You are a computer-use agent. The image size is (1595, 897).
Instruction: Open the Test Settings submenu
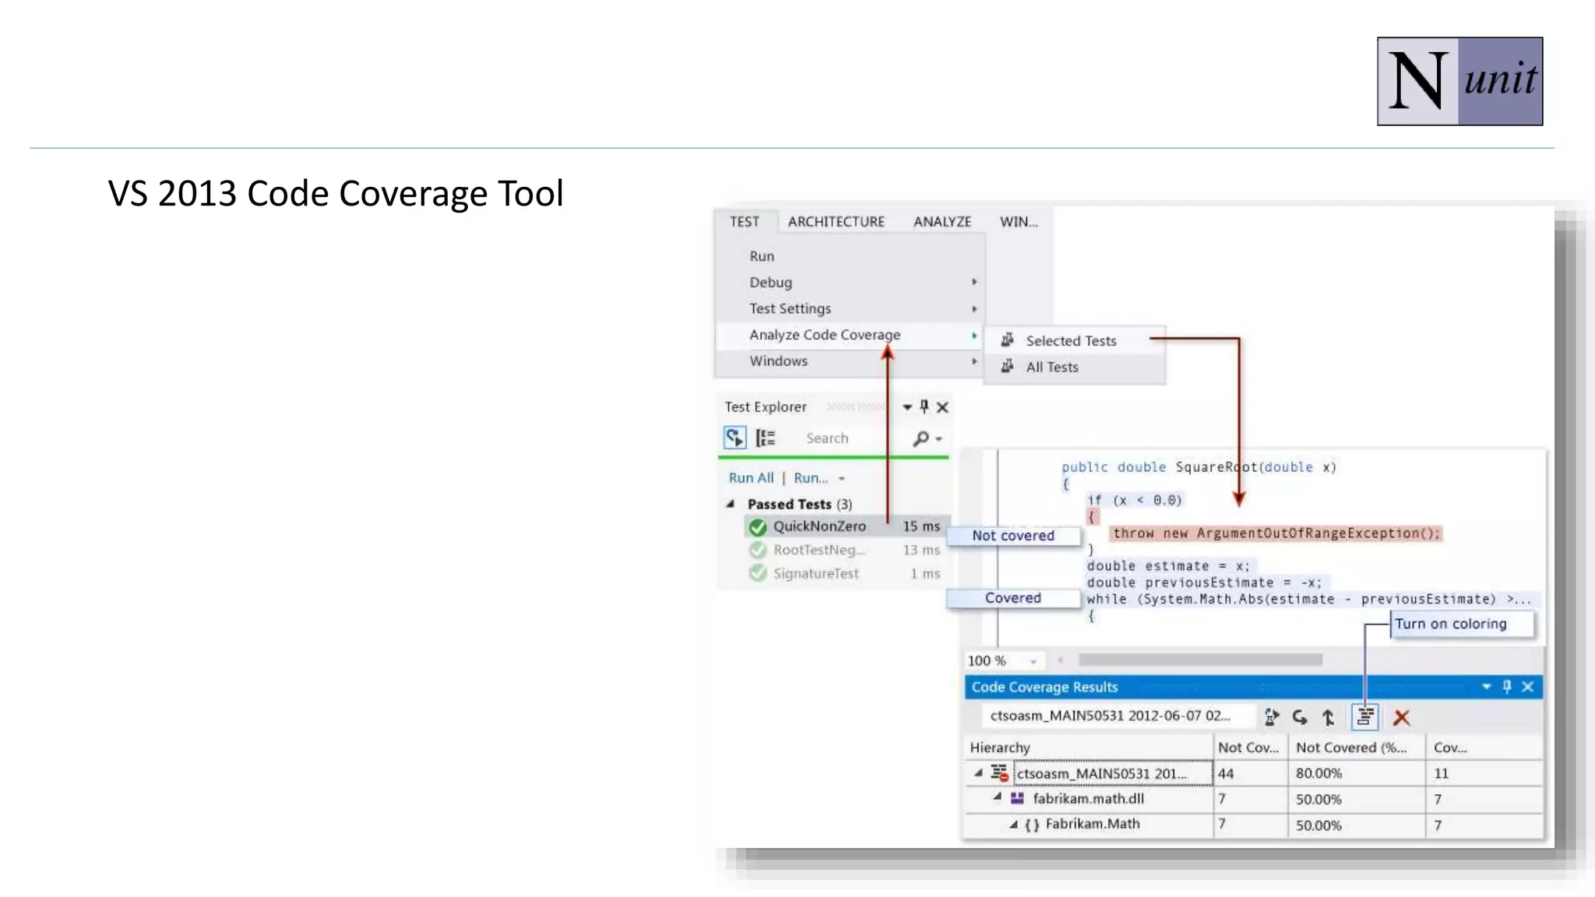click(850, 308)
